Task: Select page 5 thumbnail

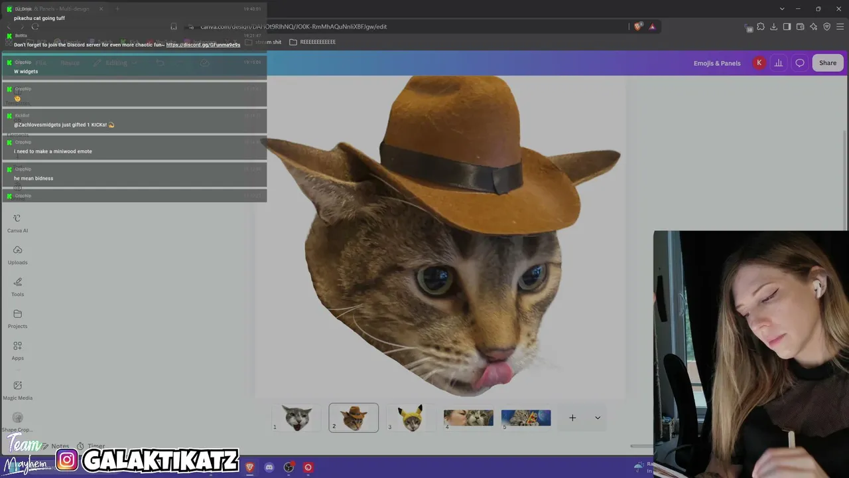Action: (526, 418)
